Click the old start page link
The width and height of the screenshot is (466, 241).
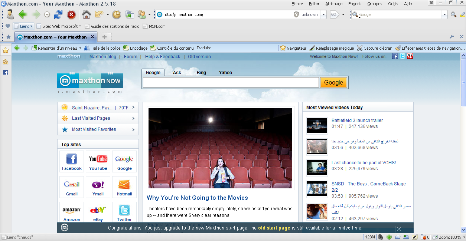point(274,228)
